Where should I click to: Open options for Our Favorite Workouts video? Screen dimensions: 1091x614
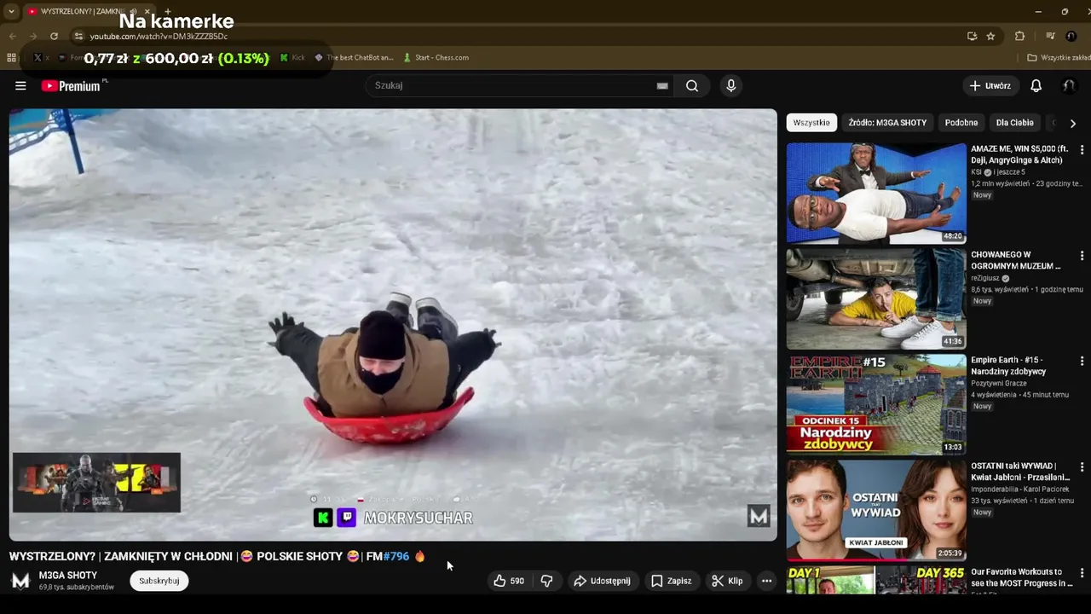[x=1082, y=572]
